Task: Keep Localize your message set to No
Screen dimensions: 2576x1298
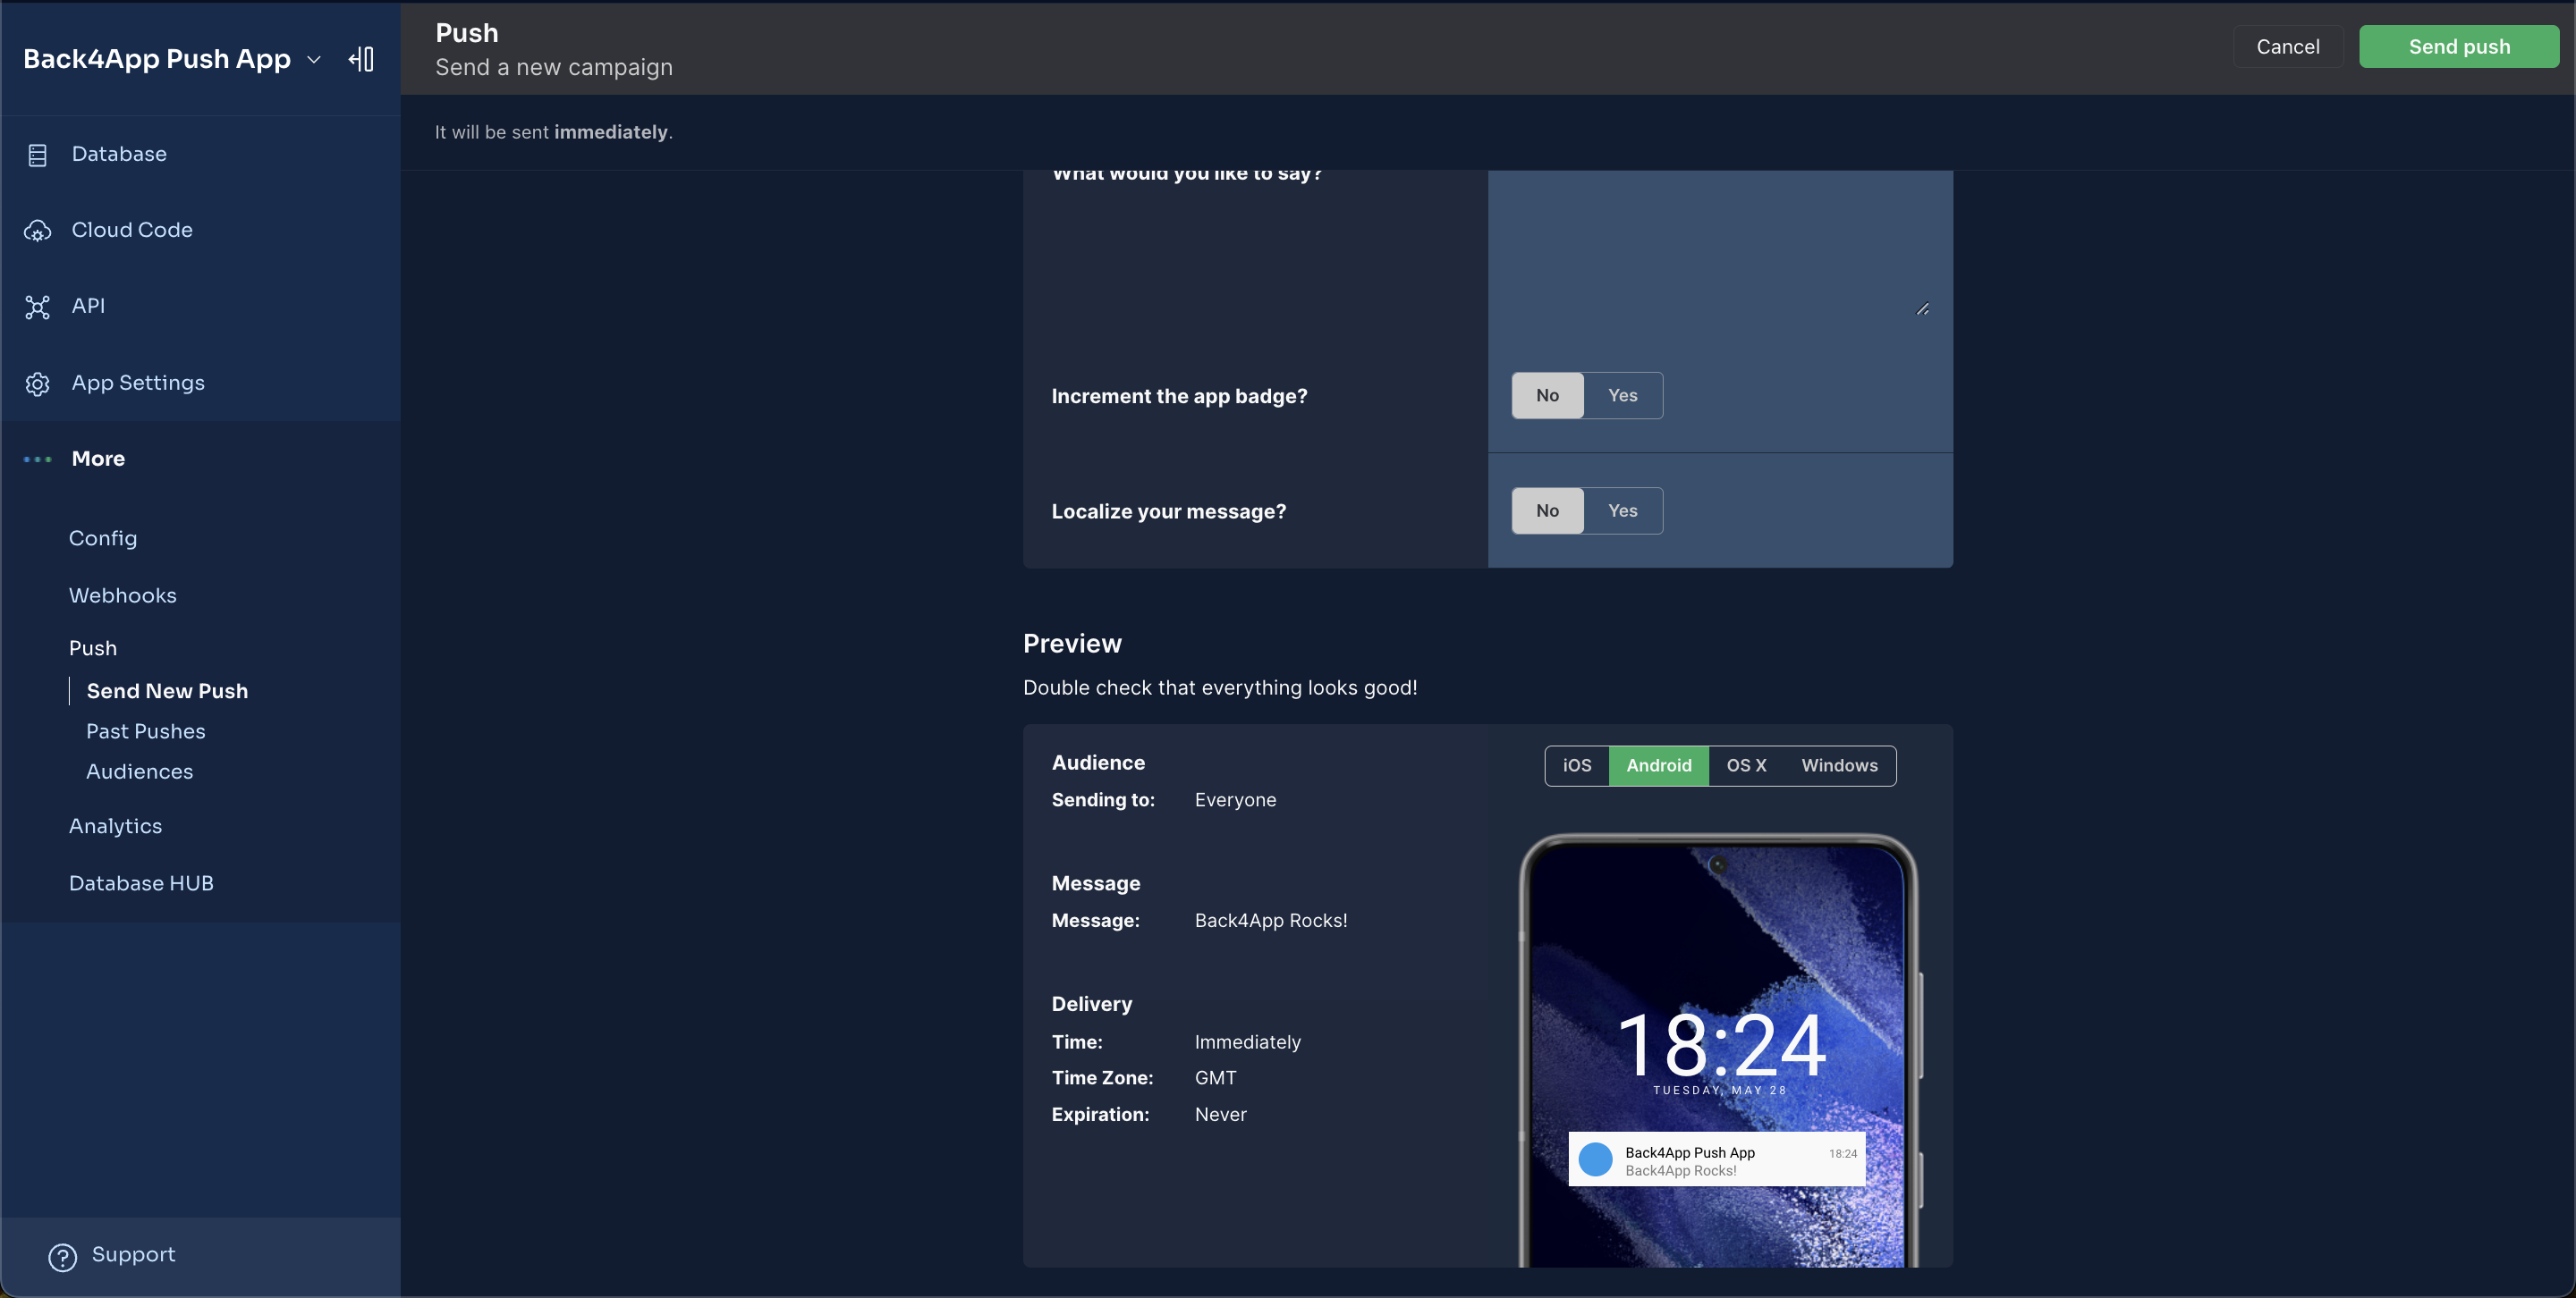Action: [x=1546, y=510]
